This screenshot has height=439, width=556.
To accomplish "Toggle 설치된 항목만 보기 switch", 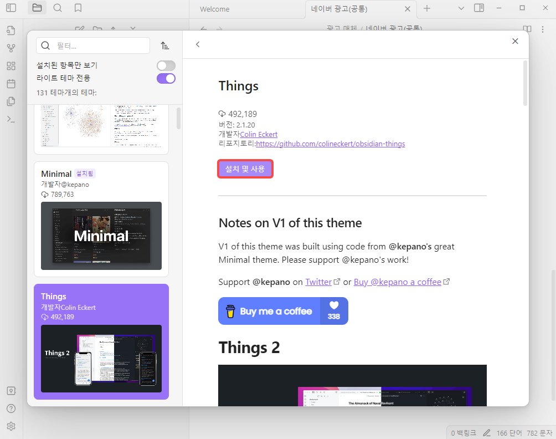I will (166, 65).
